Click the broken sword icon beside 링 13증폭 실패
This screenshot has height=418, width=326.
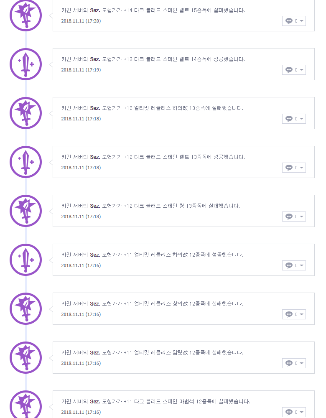(25, 211)
